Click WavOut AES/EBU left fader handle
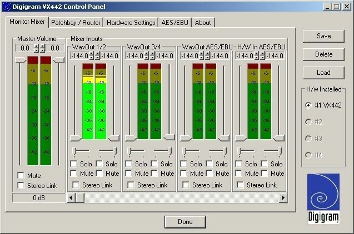Viewport: 354px width, 234px height. click(x=186, y=138)
